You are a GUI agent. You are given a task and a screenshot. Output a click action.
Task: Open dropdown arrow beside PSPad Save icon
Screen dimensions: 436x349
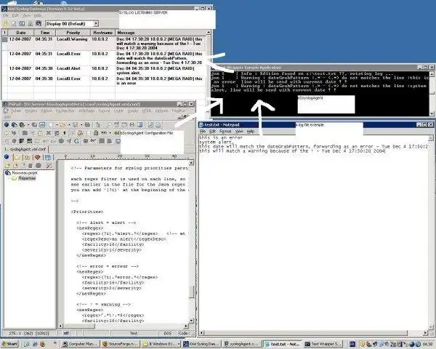click(x=81, y=125)
